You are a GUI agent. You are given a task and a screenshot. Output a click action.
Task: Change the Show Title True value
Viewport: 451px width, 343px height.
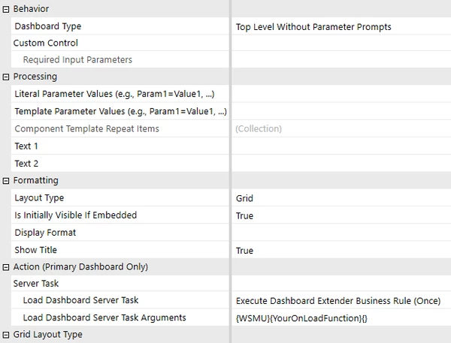point(341,250)
